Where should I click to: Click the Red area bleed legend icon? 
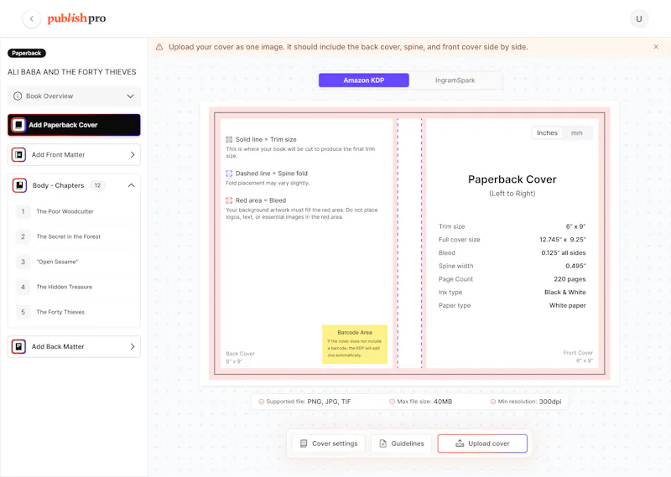pyautogui.click(x=229, y=200)
